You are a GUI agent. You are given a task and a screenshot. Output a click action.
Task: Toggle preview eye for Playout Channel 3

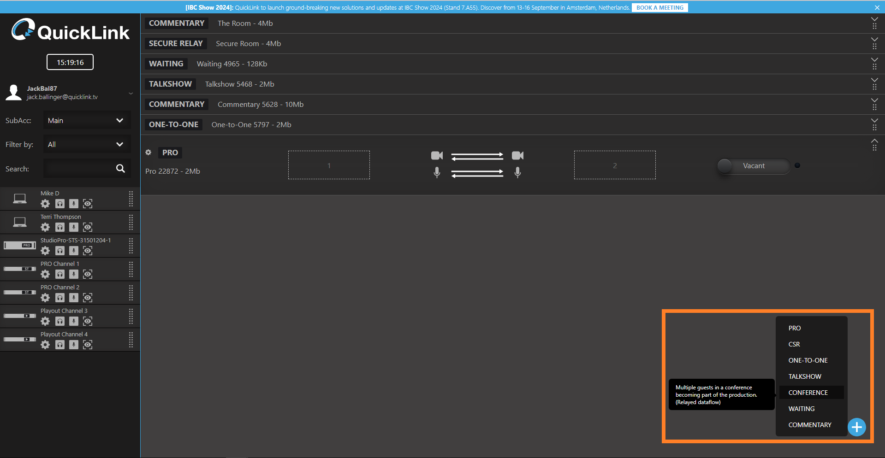coord(88,321)
